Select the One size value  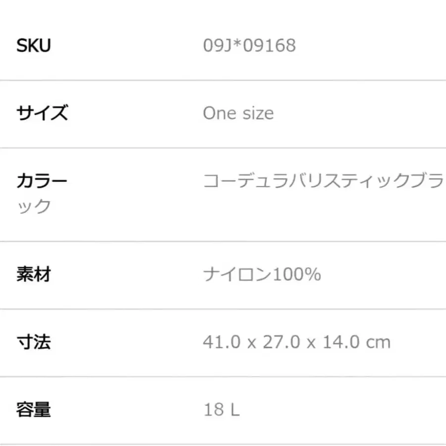238,113
